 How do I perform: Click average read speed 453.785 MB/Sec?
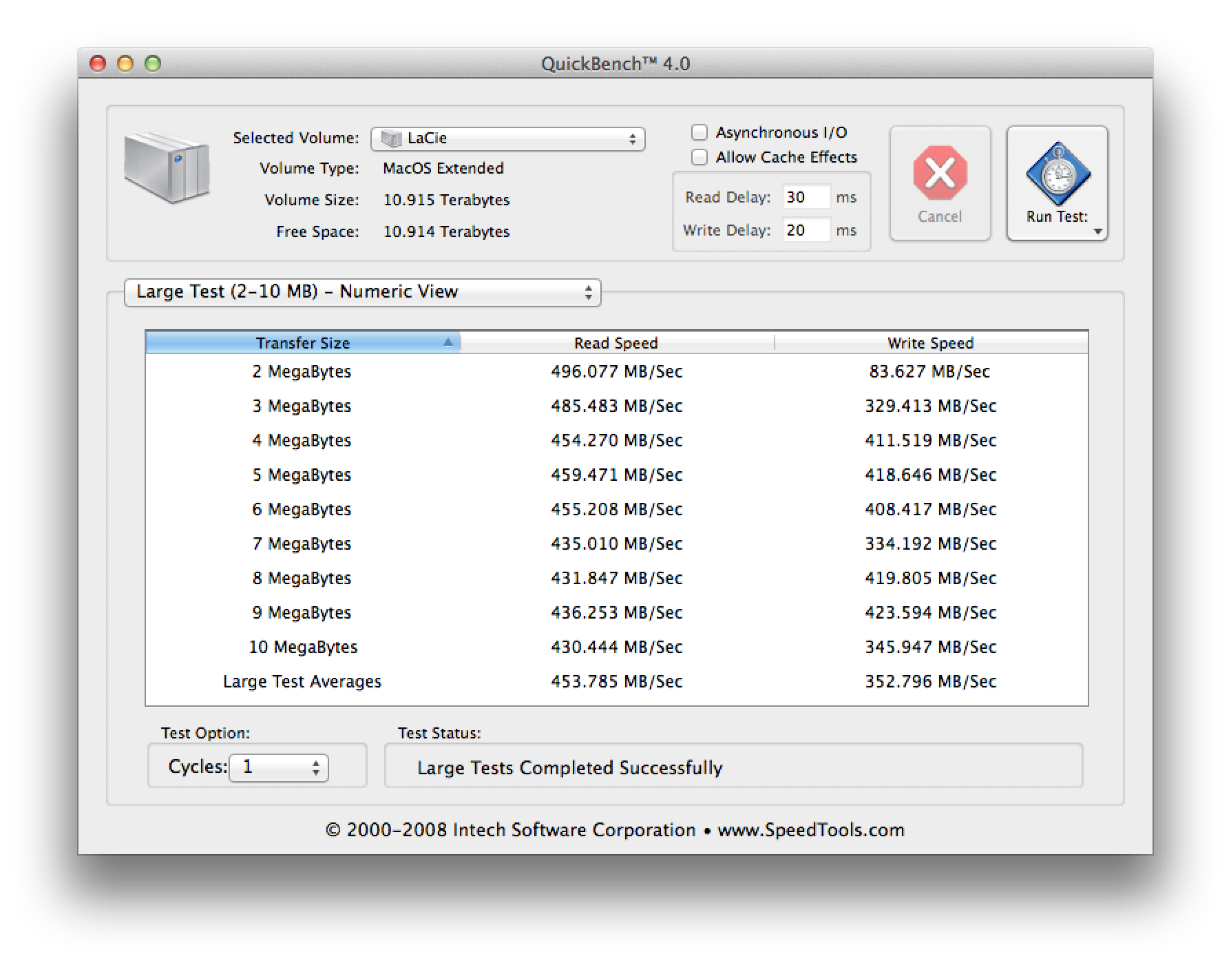617,682
